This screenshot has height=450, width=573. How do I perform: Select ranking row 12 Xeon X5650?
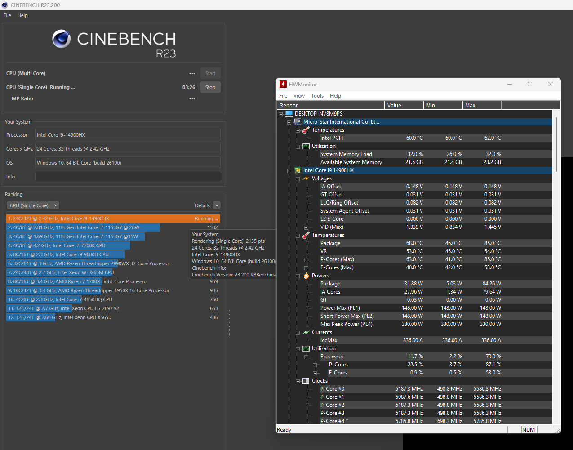coord(113,317)
